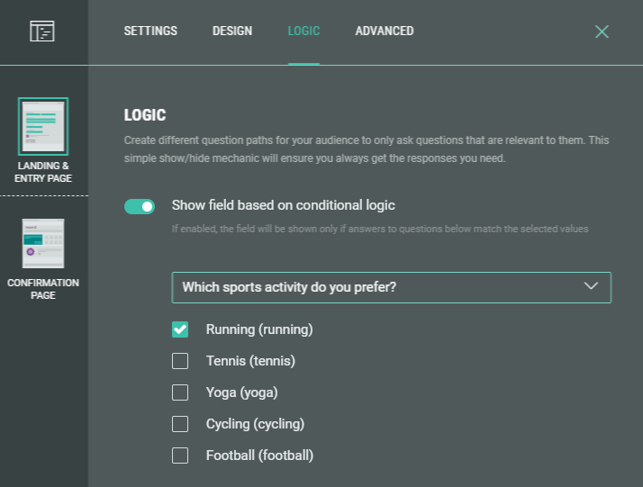Image resolution: width=643 pixels, height=487 pixels.
Task: Check the Football (football) checkbox
Action: click(x=180, y=455)
